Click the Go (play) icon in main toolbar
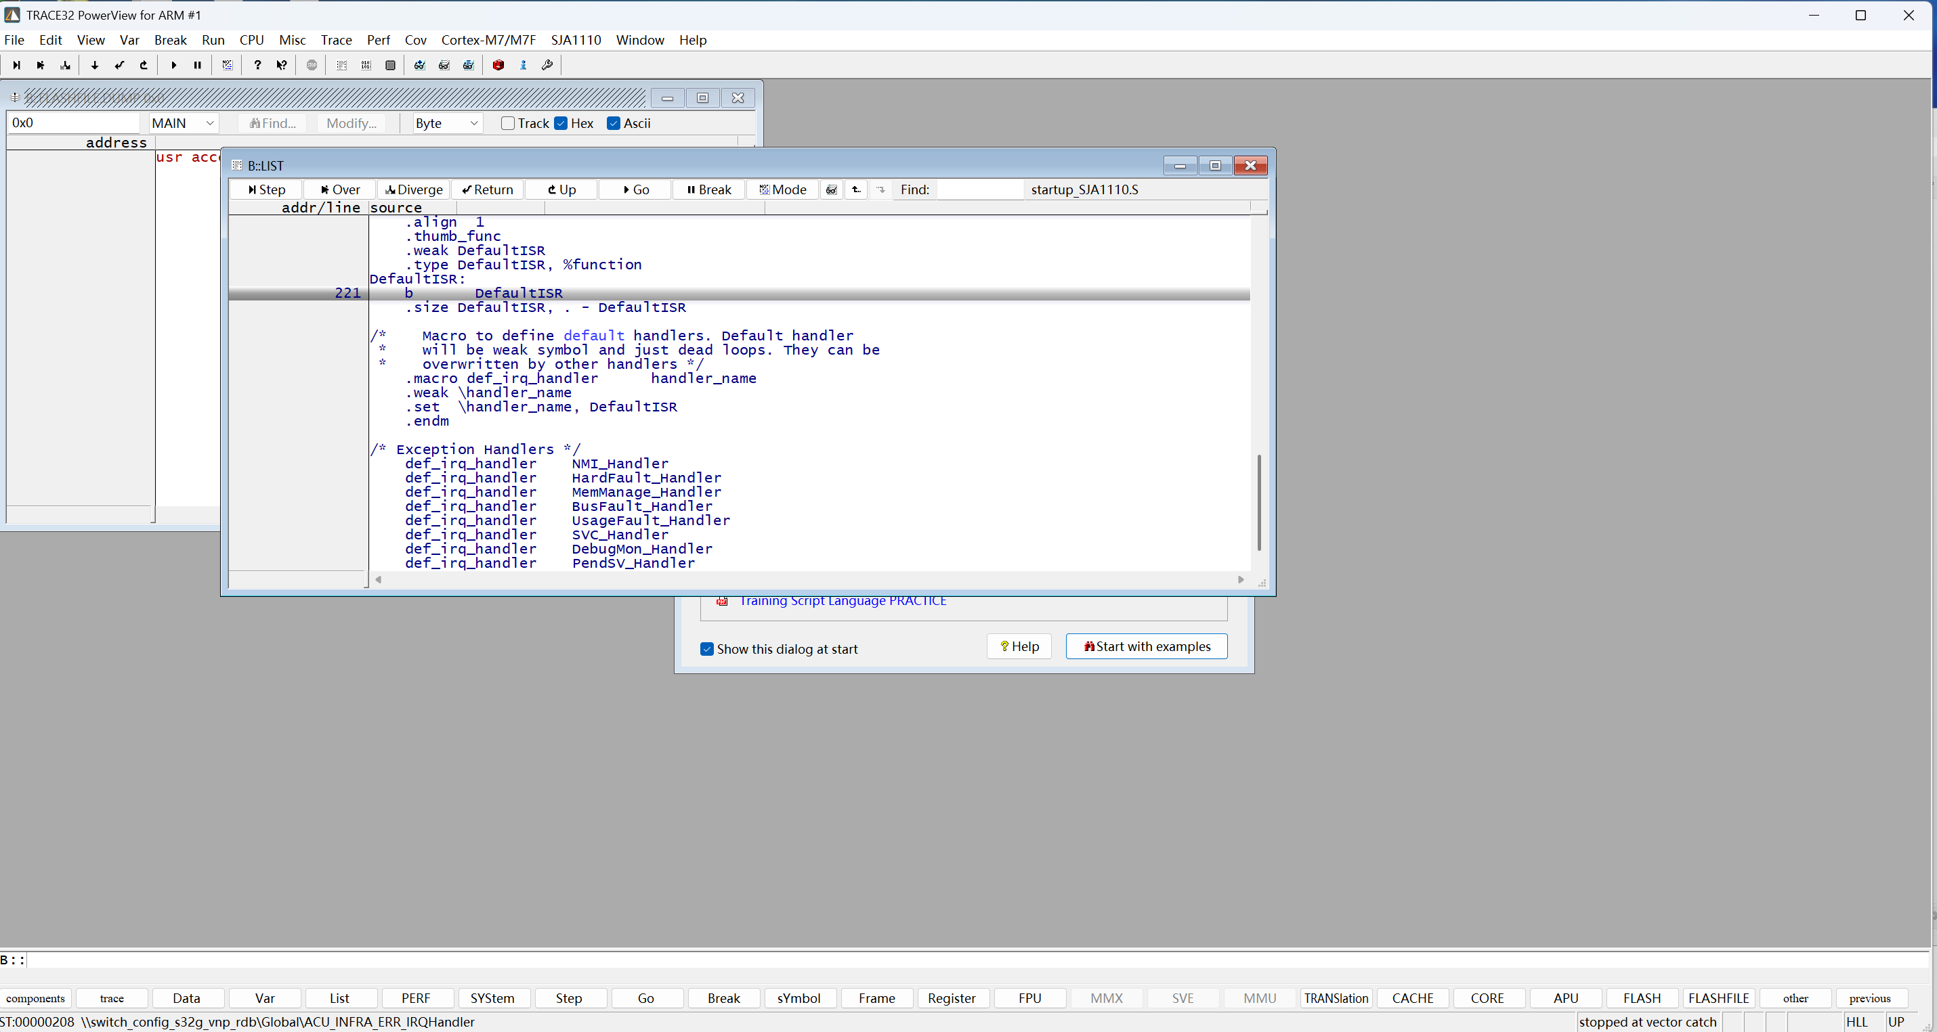1937x1032 pixels. click(x=173, y=66)
